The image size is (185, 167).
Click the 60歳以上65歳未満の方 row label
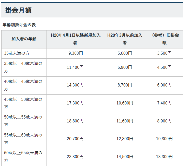coord(23,157)
